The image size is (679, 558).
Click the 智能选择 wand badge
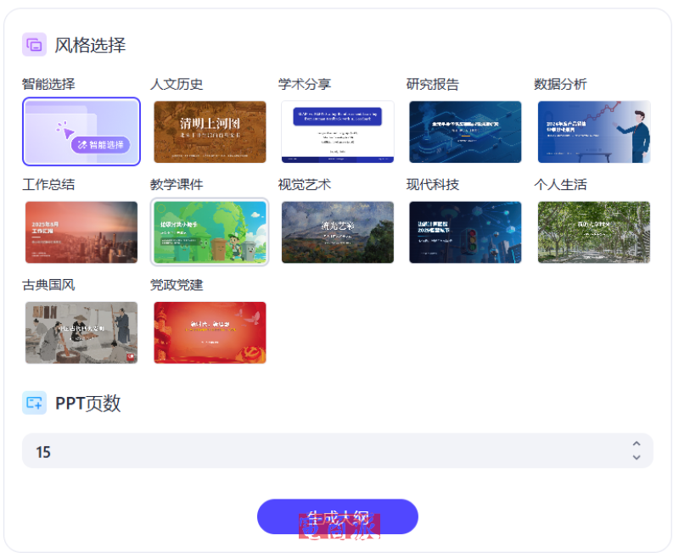101,145
